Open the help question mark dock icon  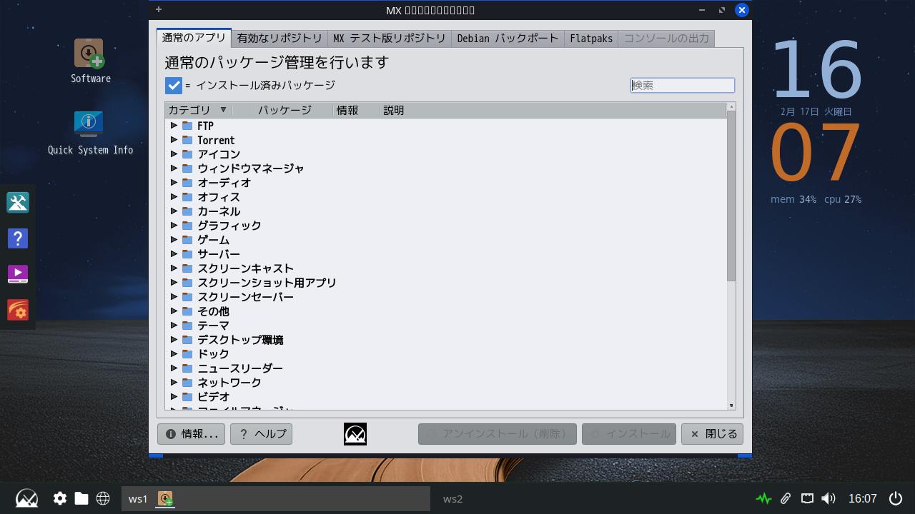pos(18,238)
